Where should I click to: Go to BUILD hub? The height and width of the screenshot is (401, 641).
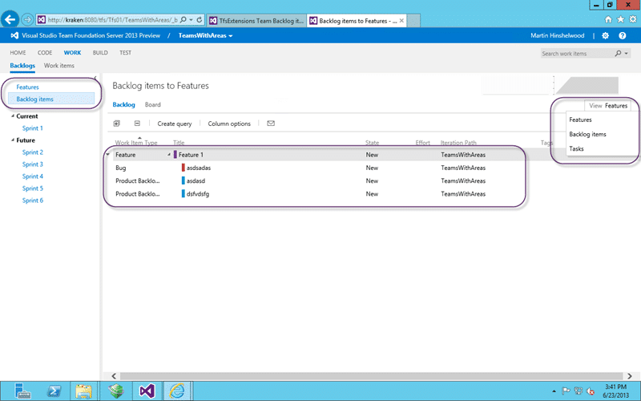[100, 52]
